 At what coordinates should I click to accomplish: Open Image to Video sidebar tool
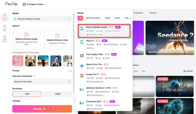point(5,17)
